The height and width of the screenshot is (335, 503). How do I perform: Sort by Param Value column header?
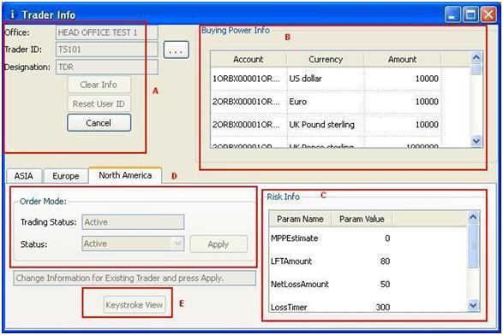[x=362, y=219]
